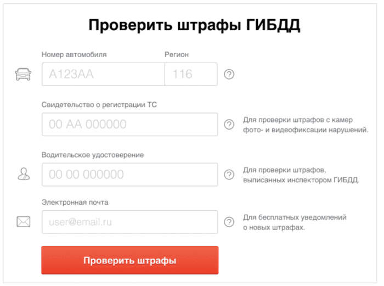Open help for car number and region

(x=229, y=74)
